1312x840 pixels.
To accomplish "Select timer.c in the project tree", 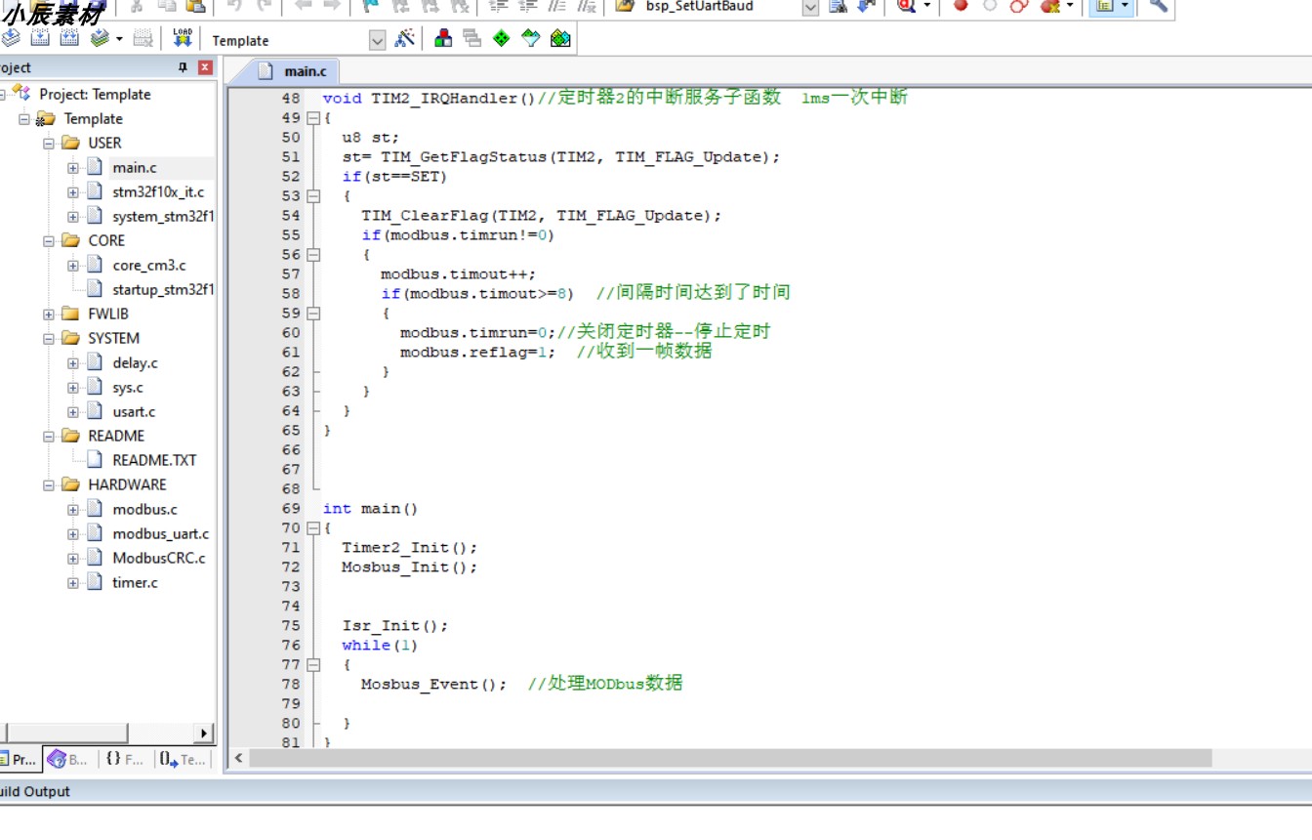I will pos(136,583).
